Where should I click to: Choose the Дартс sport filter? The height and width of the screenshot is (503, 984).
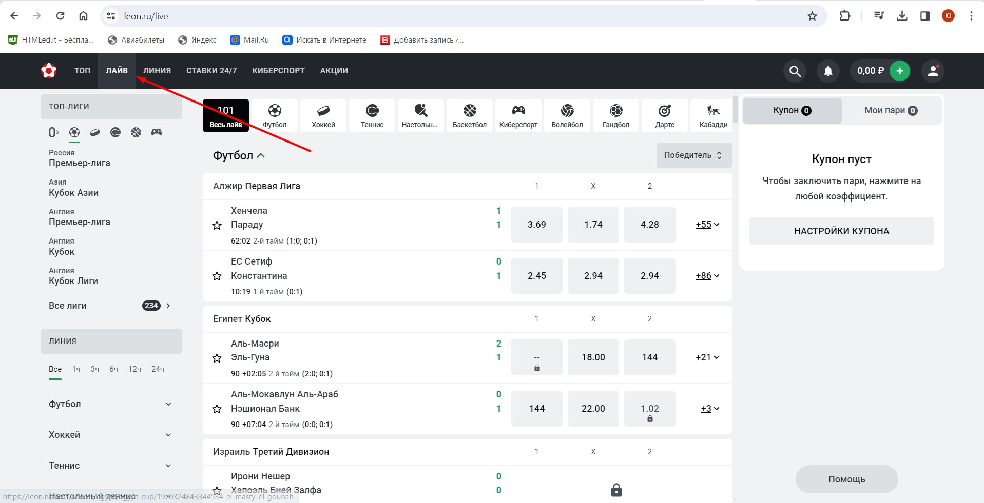(x=664, y=116)
